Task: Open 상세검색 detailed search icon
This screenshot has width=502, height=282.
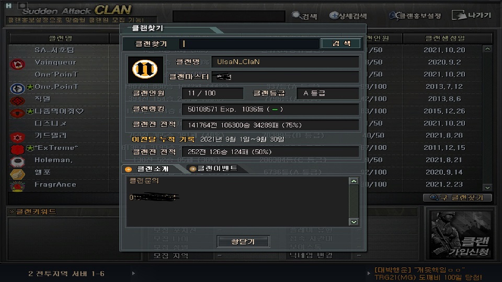Action: [334, 15]
